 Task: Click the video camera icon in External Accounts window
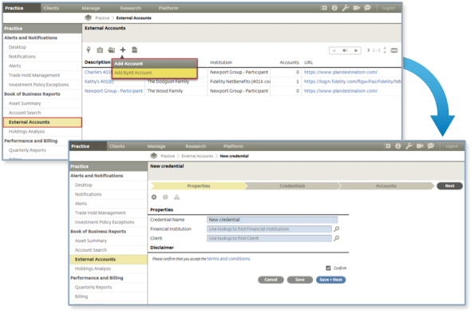(x=356, y=8)
